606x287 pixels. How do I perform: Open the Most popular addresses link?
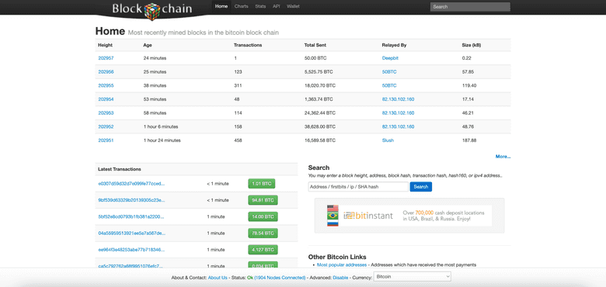coord(342,265)
